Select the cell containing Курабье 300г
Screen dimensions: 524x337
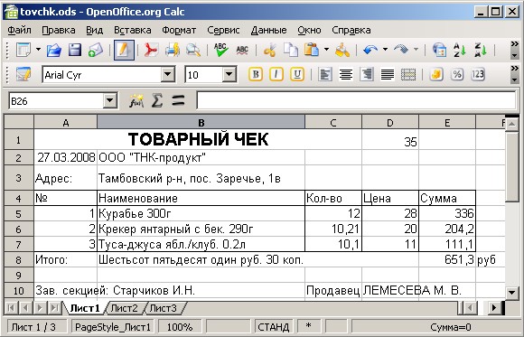pos(201,213)
